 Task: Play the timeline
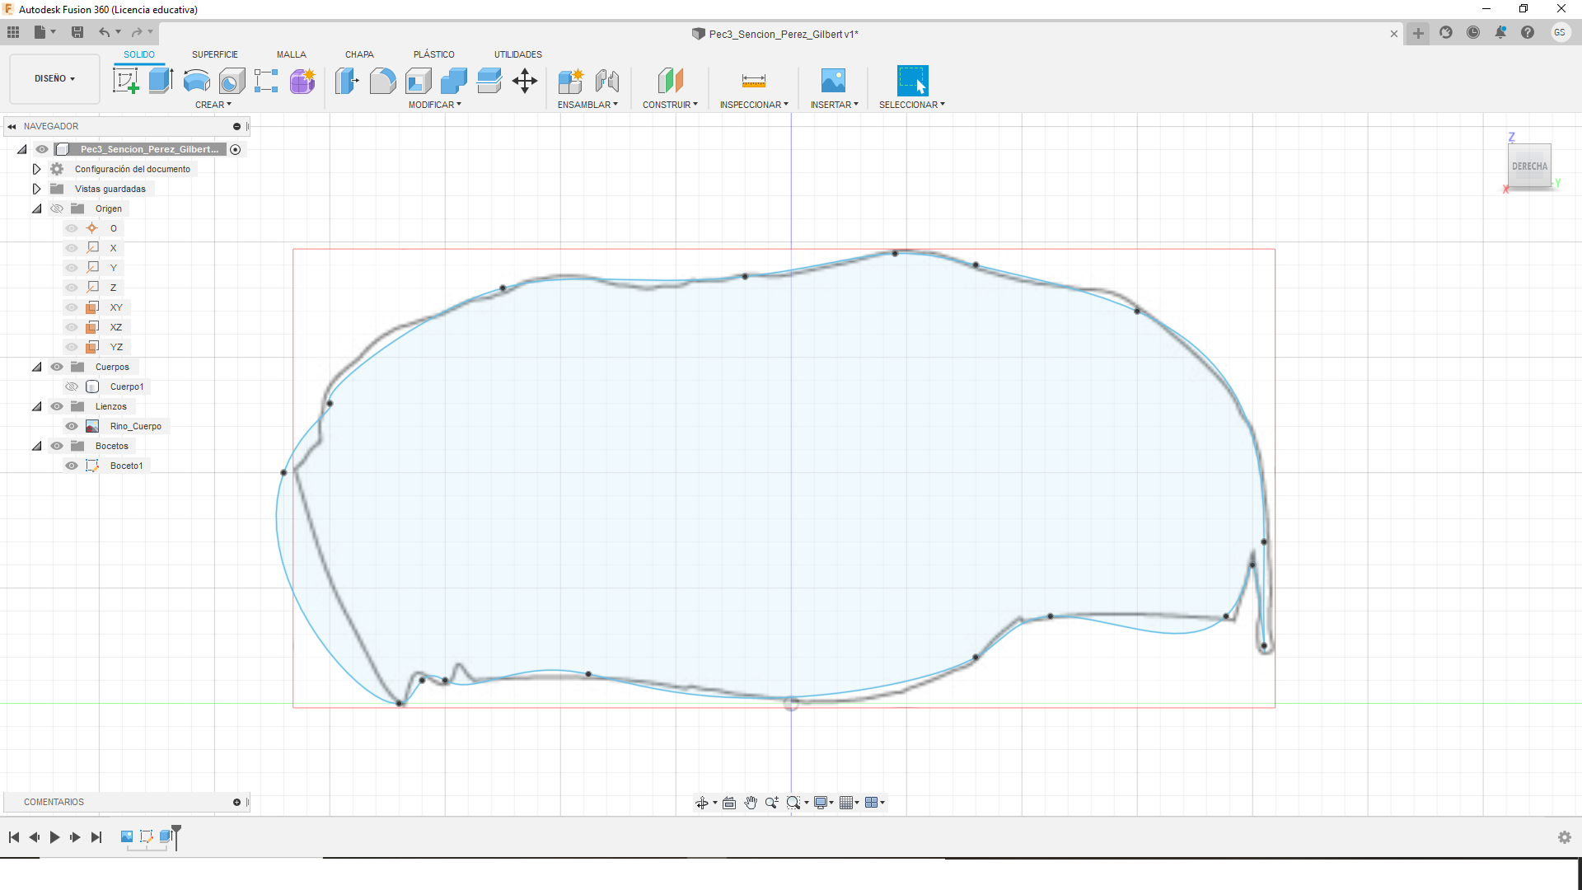[54, 837]
